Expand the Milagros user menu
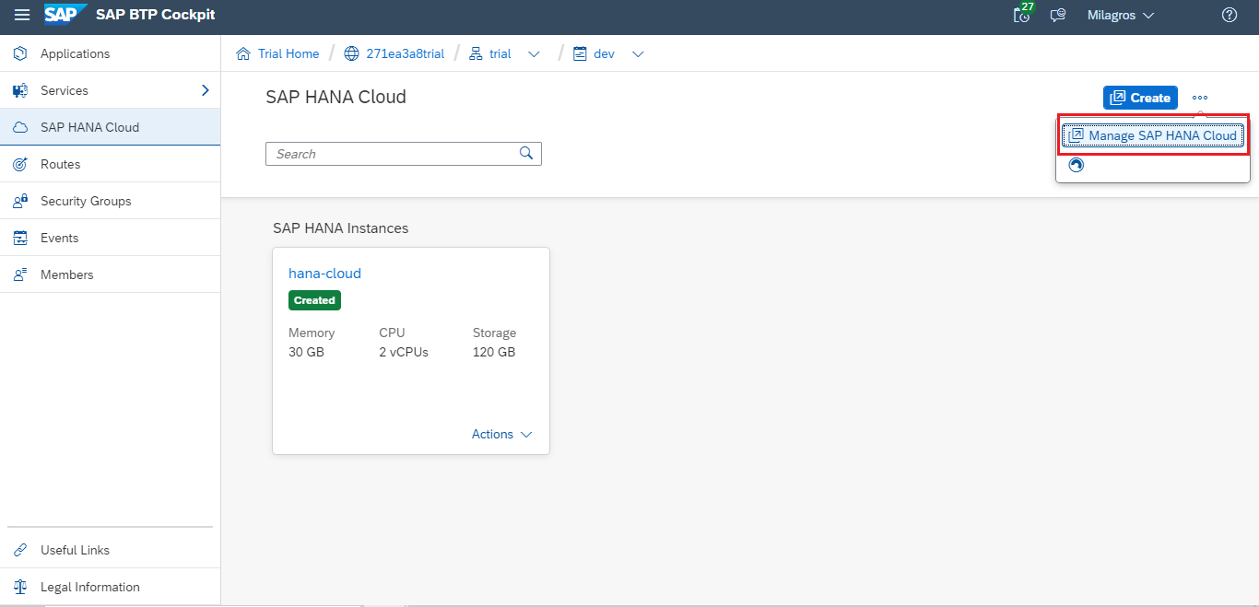The height and width of the screenshot is (607, 1259). [1120, 15]
